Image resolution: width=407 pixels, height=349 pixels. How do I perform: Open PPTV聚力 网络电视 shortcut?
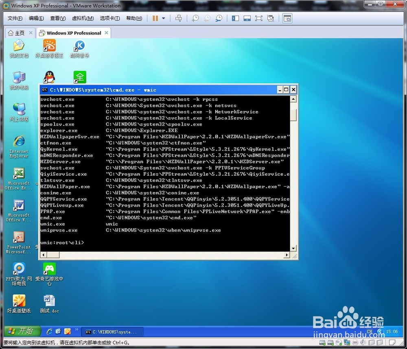(19, 274)
